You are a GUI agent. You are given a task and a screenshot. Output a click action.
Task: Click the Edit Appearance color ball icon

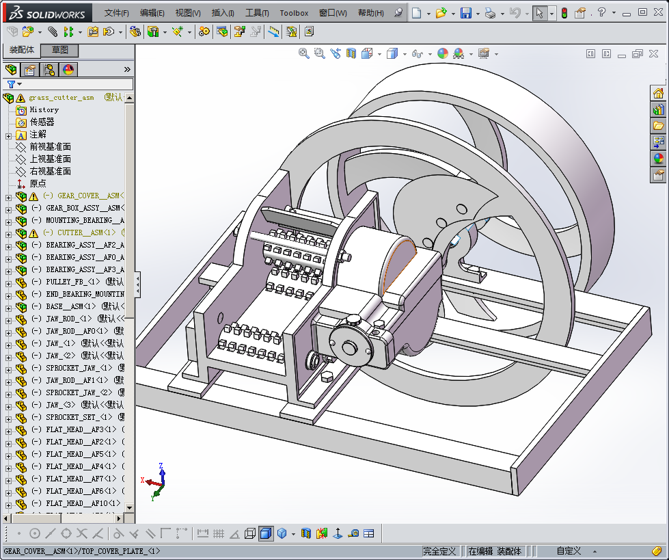coord(443,53)
